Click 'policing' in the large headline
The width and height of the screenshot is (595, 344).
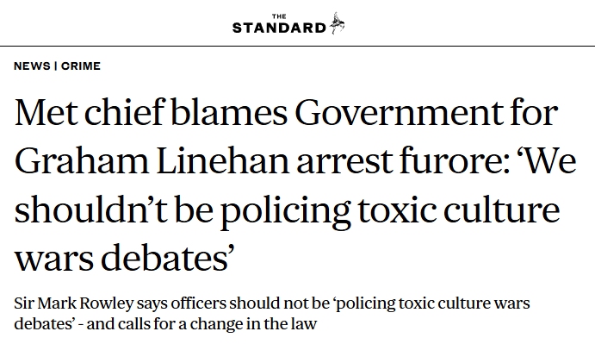(285, 211)
